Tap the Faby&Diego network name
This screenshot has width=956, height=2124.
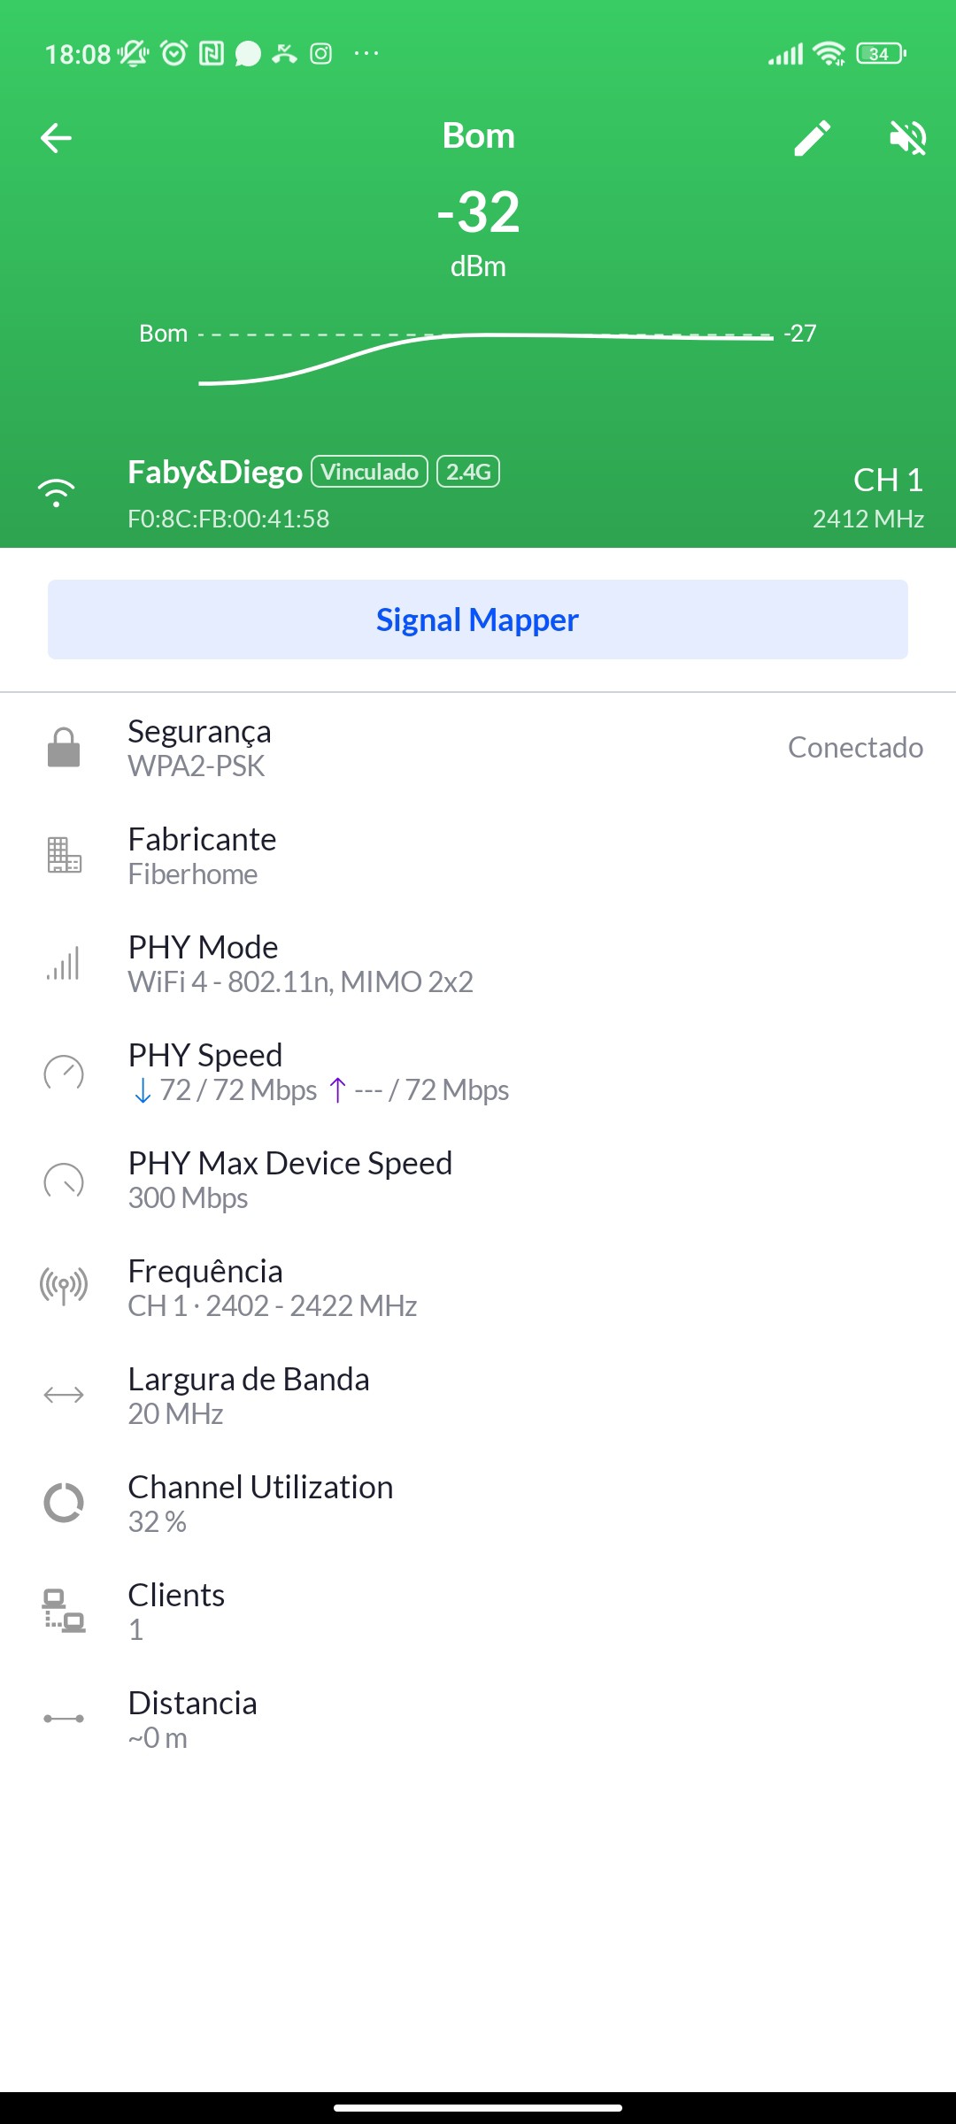(x=215, y=472)
